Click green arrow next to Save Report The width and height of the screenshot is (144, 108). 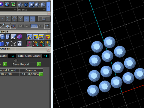[x=39, y=64]
